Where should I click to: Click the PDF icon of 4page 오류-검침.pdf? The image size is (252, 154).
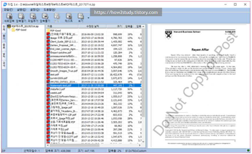[x=48, y=38]
